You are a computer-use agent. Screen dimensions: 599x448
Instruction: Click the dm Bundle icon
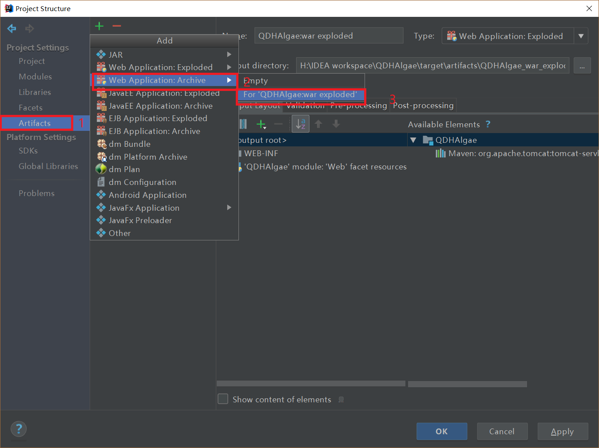[x=101, y=144]
